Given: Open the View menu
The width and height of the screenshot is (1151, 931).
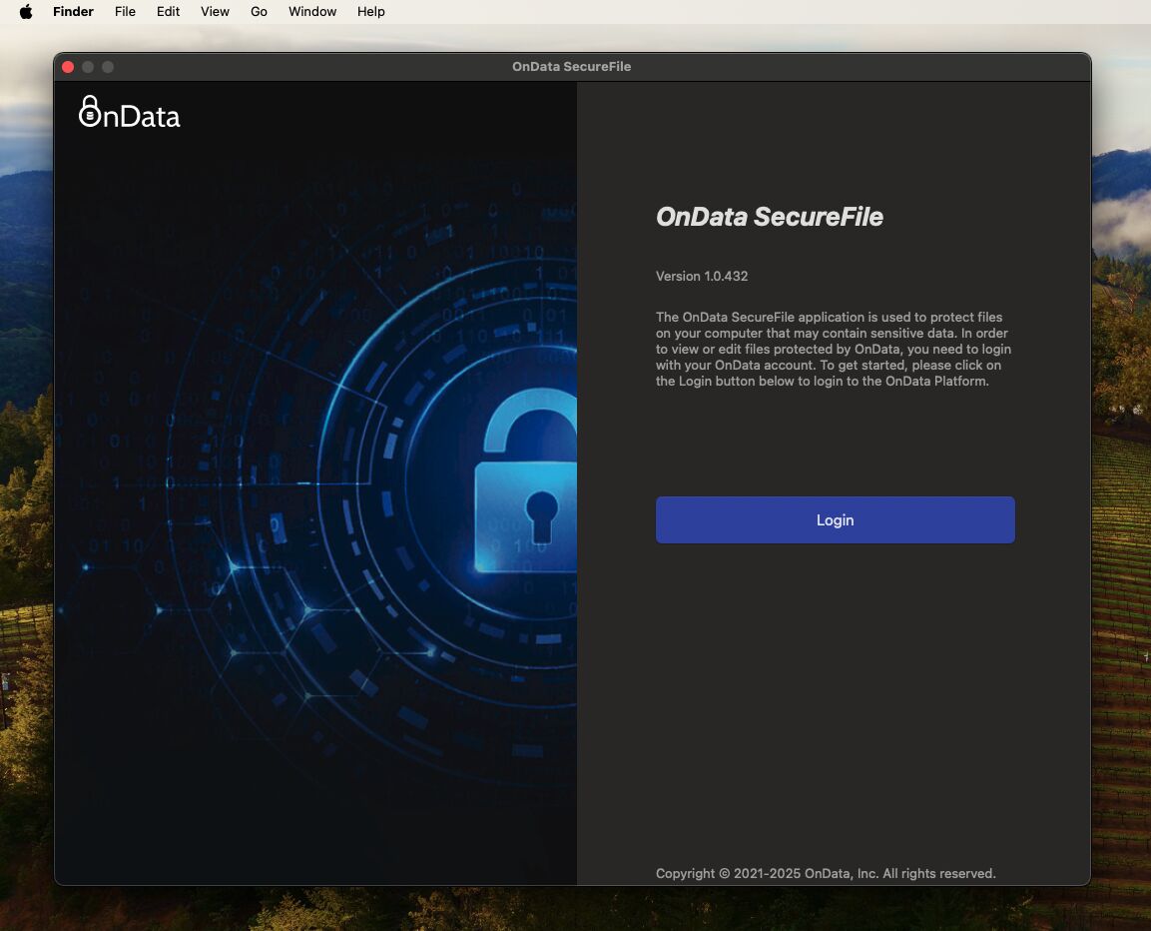Looking at the screenshot, I should coord(215,11).
